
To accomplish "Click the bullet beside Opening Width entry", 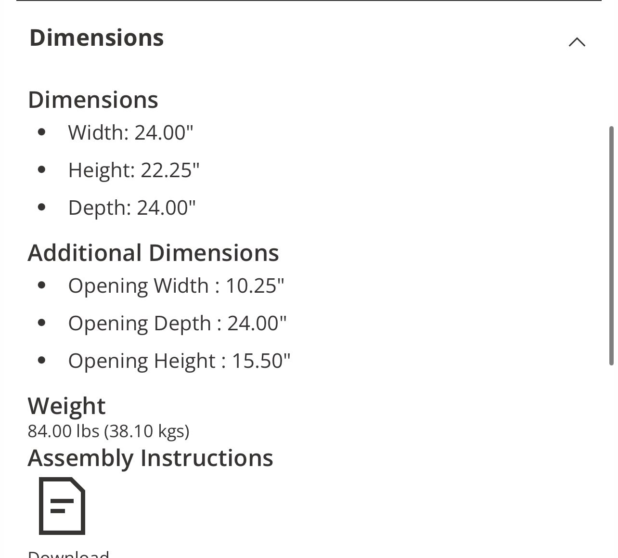I will coord(41,285).
